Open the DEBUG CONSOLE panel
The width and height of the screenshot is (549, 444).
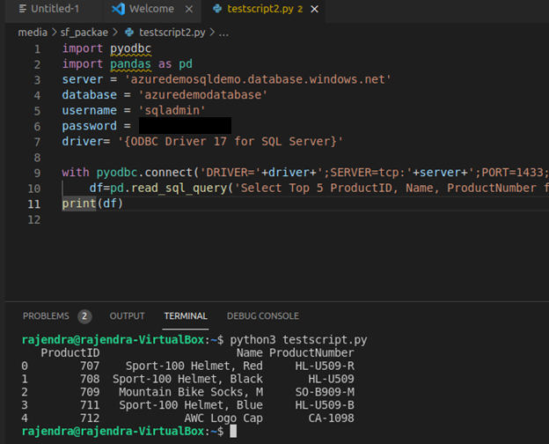(262, 316)
